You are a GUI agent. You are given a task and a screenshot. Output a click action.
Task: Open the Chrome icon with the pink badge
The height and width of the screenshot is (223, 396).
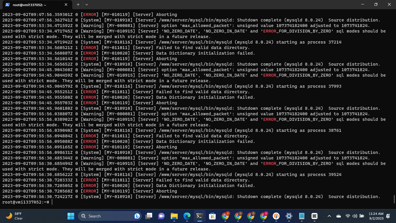(264, 216)
